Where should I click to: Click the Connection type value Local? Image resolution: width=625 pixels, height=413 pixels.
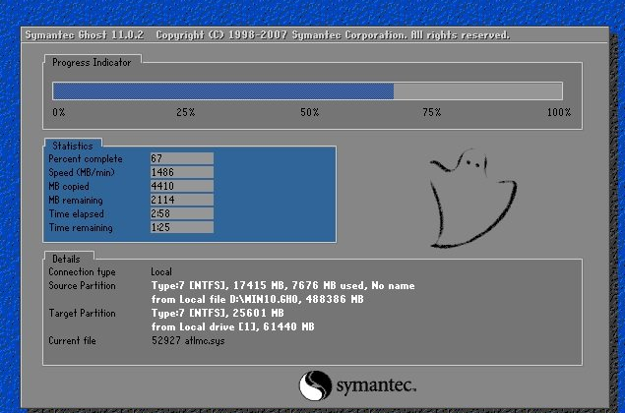pyautogui.click(x=161, y=271)
